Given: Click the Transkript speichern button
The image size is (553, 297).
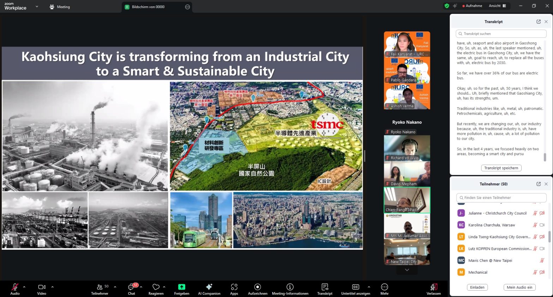Looking at the screenshot, I should point(501,168).
